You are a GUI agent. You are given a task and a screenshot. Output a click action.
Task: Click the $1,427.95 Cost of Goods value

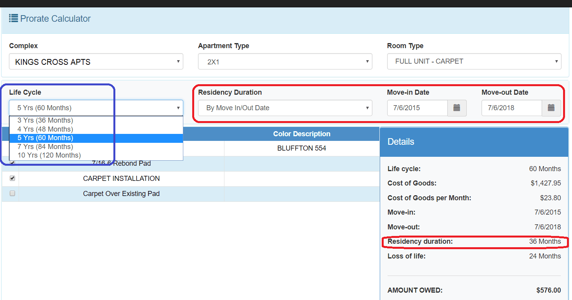click(546, 183)
